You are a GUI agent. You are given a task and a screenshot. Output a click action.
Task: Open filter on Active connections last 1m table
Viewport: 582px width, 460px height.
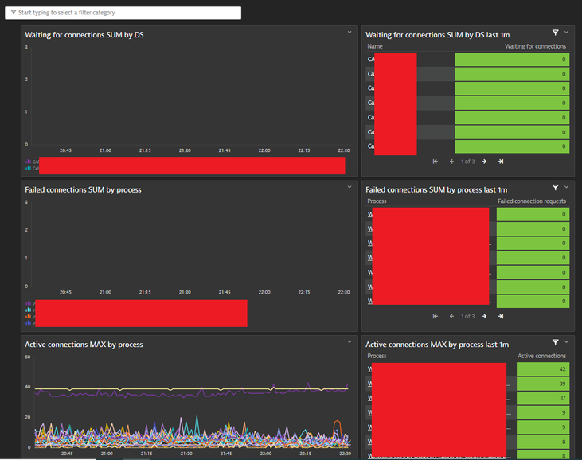point(555,342)
